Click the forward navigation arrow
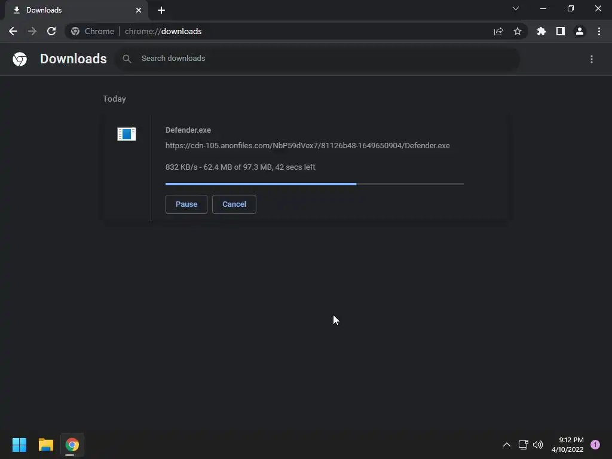 tap(32, 31)
